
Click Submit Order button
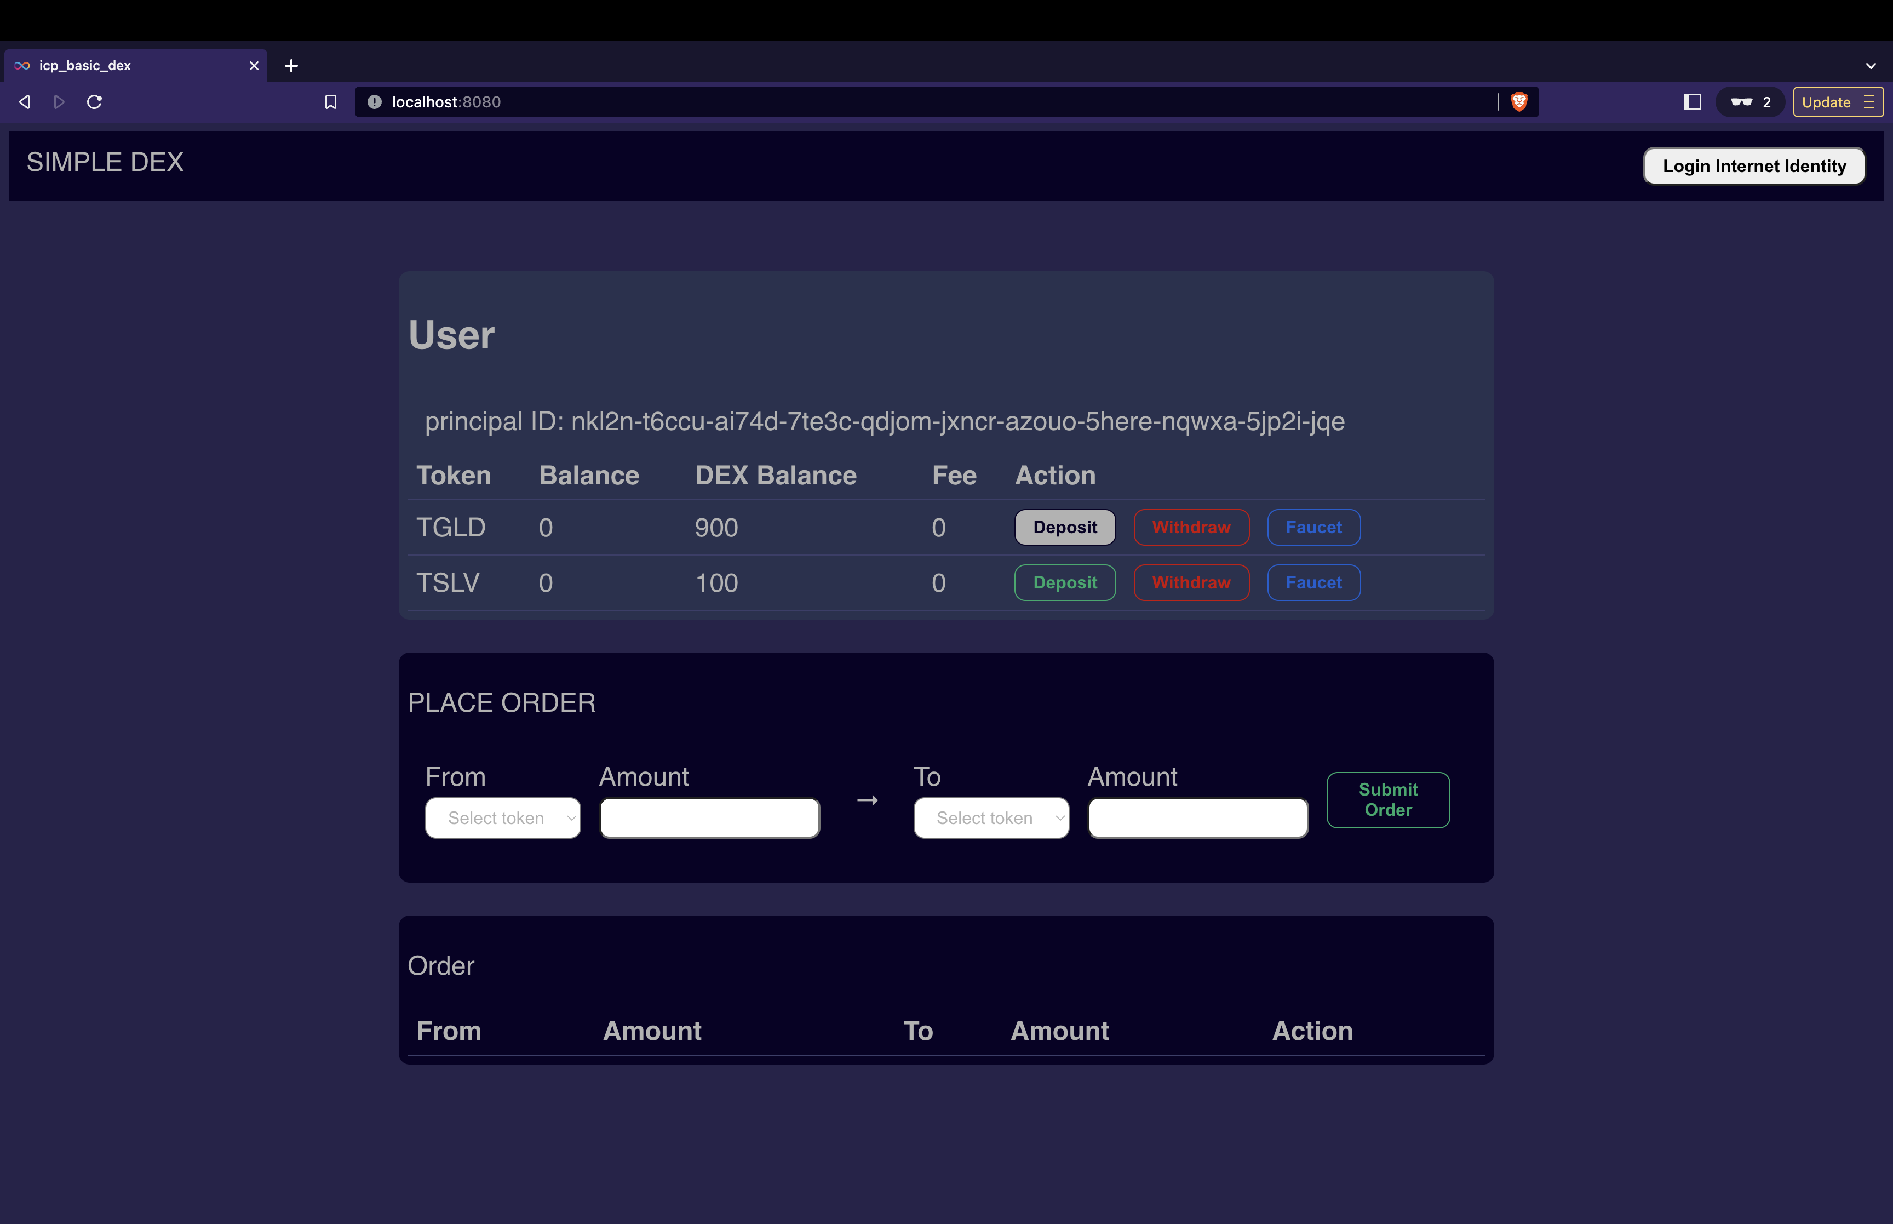[x=1388, y=800]
